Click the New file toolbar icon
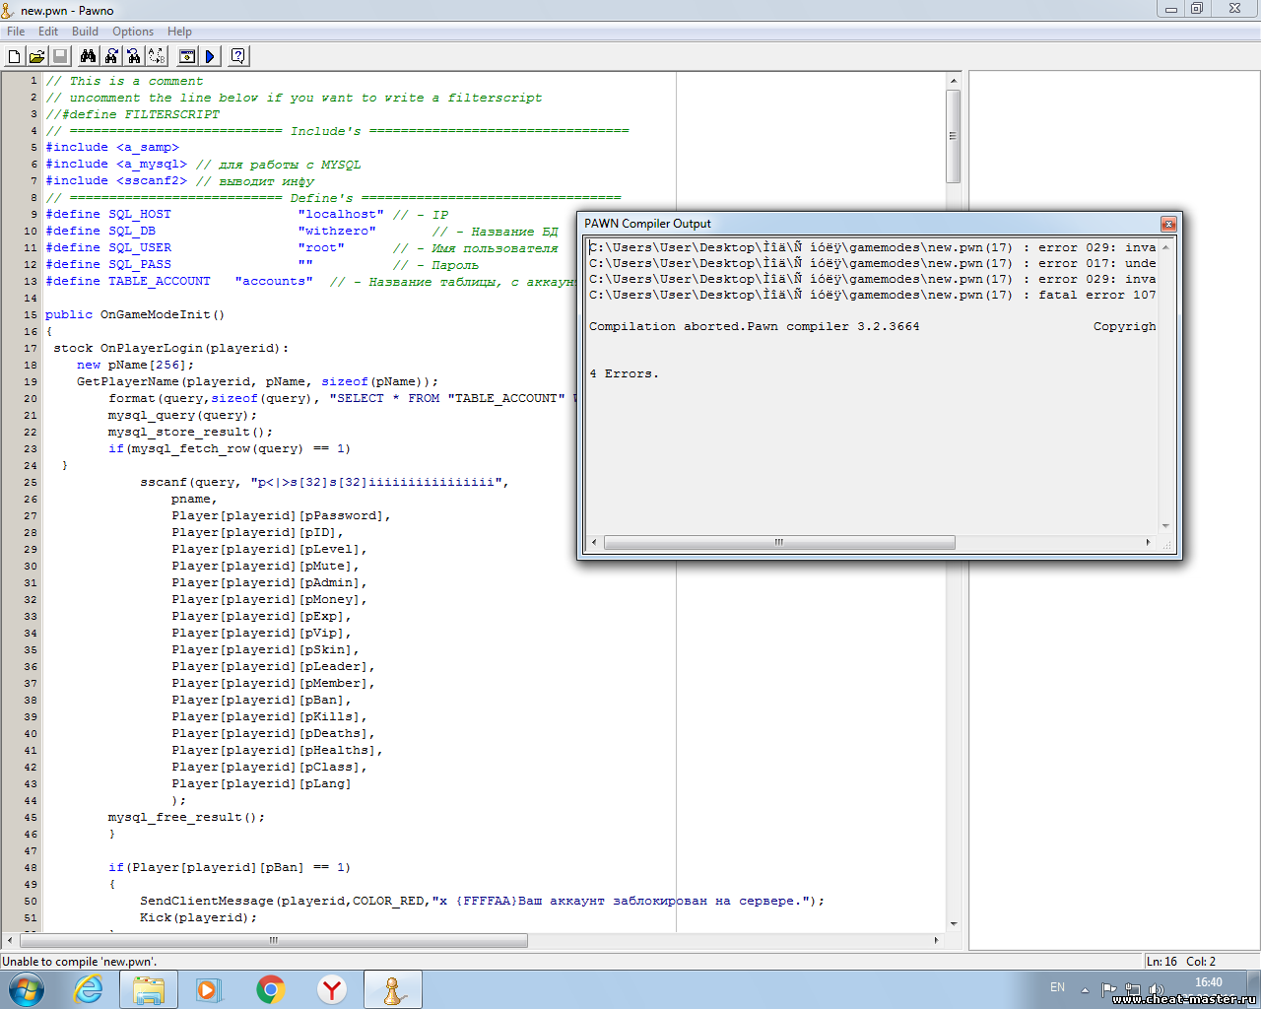1261x1009 pixels. click(15, 57)
